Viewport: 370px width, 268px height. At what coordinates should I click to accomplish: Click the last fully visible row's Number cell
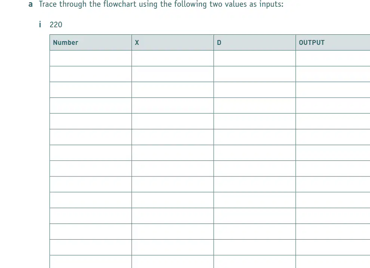(90, 247)
